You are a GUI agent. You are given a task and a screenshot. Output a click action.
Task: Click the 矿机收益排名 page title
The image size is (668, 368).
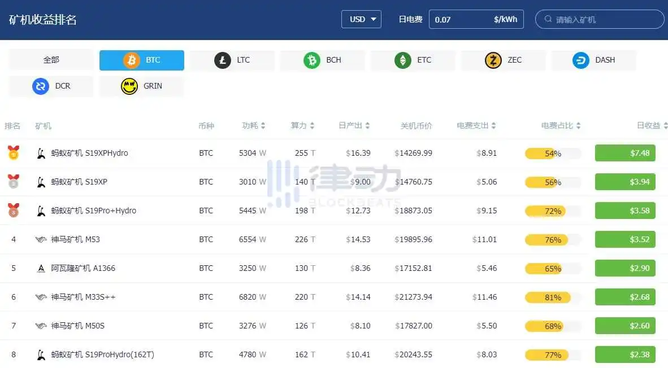(42, 20)
